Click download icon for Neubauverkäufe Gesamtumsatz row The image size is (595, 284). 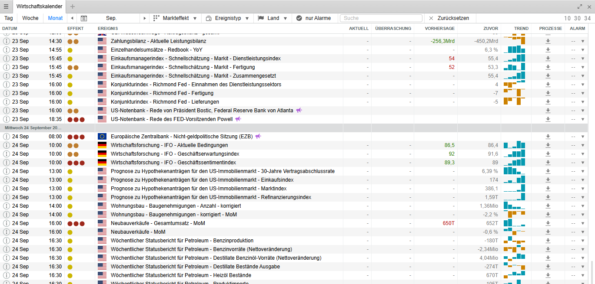548,223
